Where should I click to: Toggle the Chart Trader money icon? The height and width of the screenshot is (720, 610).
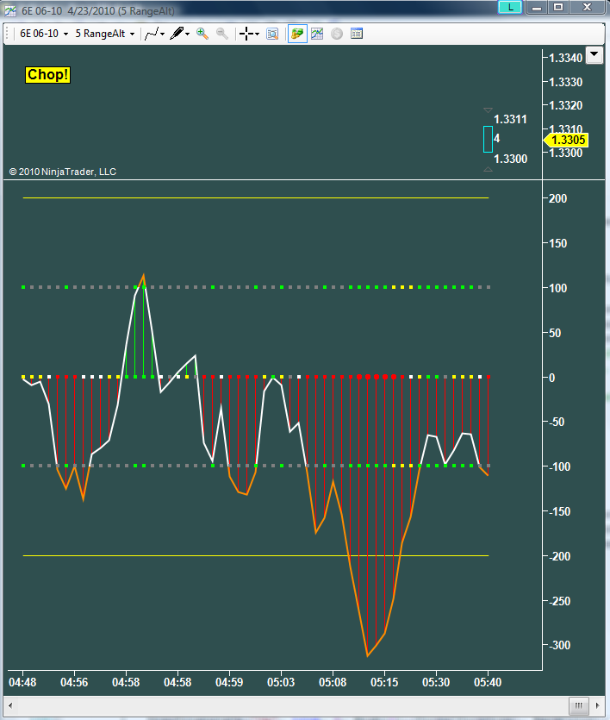297,34
